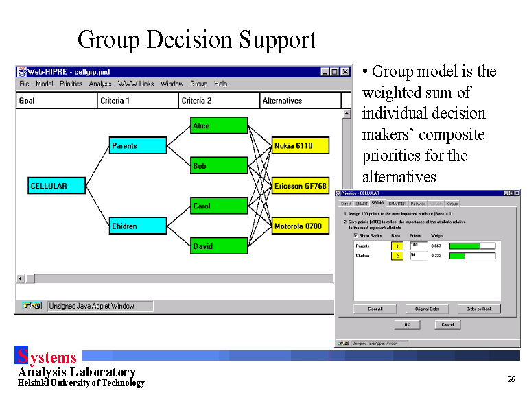Click OK in the Priorities dialog
This screenshot has width=527, height=395.
(x=407, y=324)
